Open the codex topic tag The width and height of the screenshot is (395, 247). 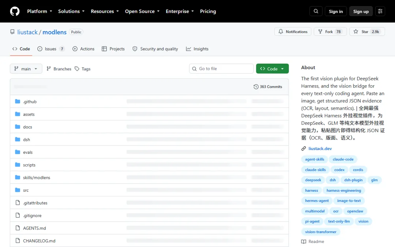[x=339, y=170]
